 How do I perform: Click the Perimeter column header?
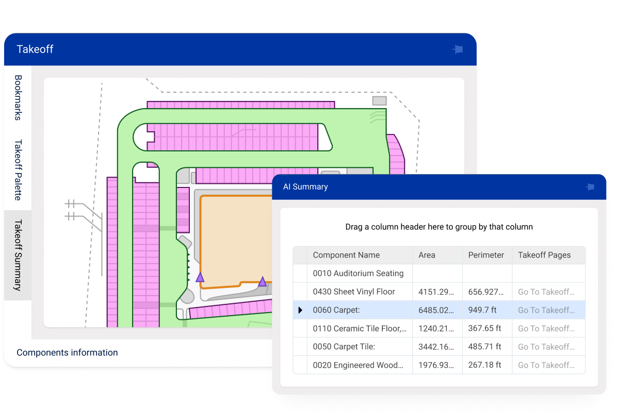pos(487,255)
